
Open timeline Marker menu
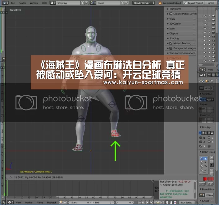pos(29,203)
